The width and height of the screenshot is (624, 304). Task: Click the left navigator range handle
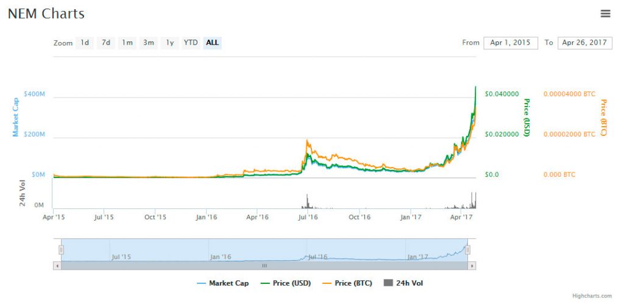(62, 250)
